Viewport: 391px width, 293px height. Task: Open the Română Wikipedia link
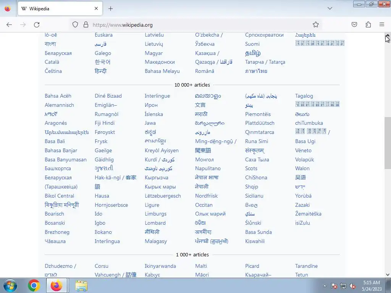(205, 71)
